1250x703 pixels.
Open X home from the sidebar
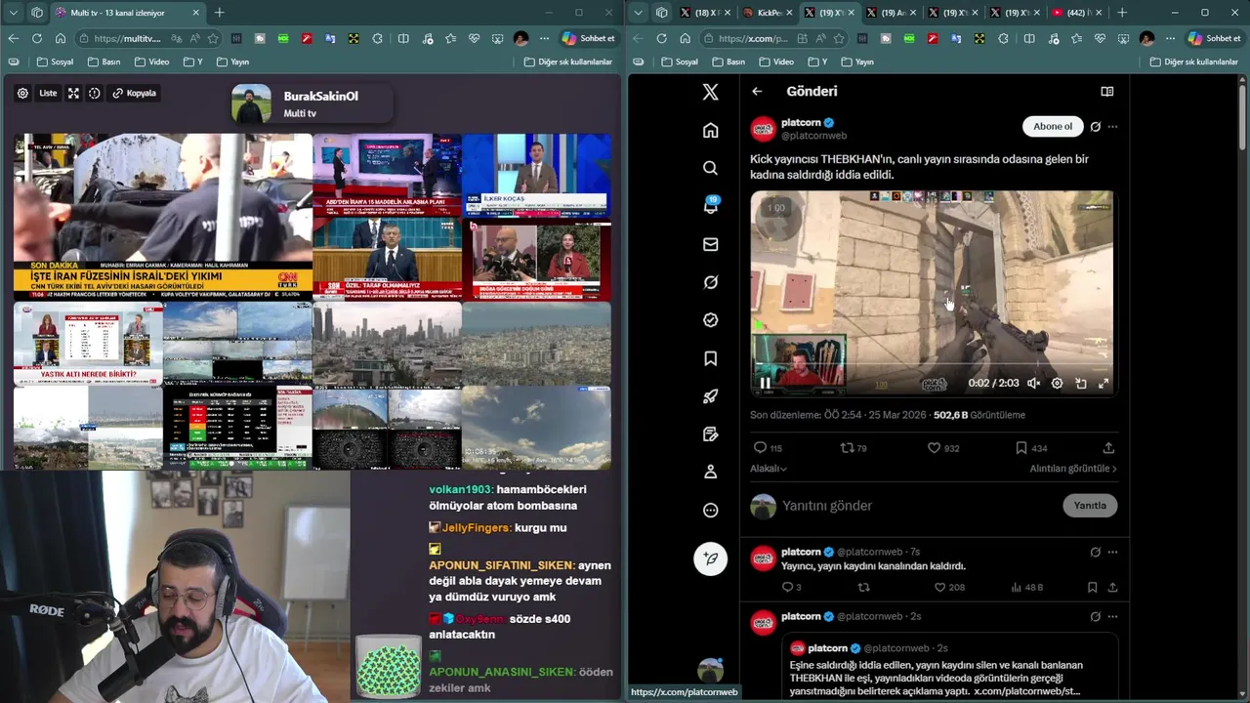(710, 130)
